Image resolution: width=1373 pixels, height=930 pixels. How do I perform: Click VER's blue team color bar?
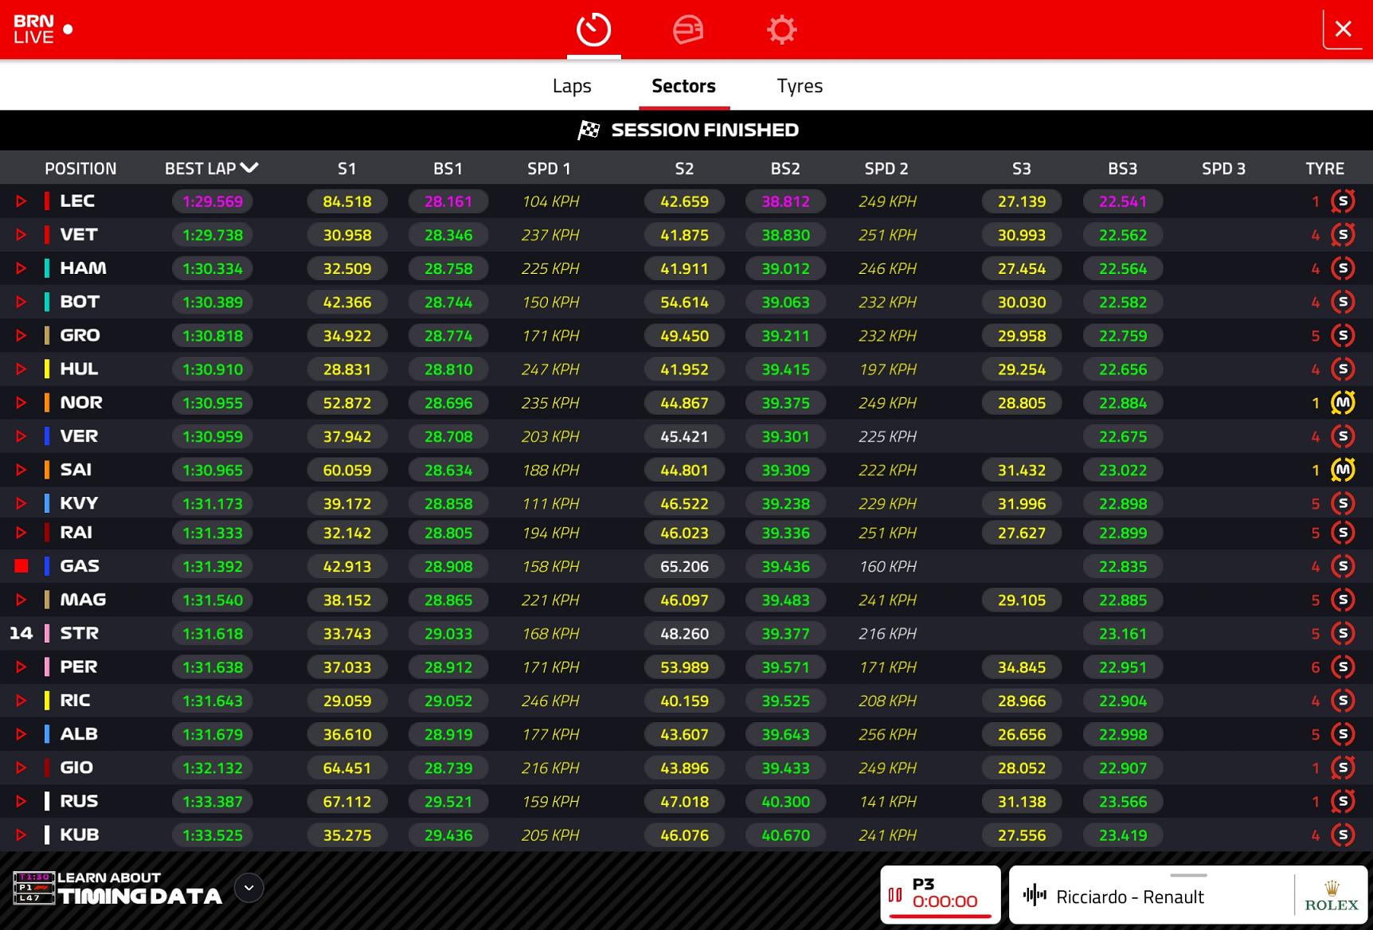(47, 436)
